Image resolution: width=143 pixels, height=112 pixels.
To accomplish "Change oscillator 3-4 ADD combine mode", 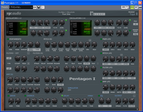I will point(87,29).
